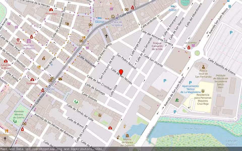Click the swimming pool icon
The width and height of the screenshot is (242, 151).
pos(177,100)
